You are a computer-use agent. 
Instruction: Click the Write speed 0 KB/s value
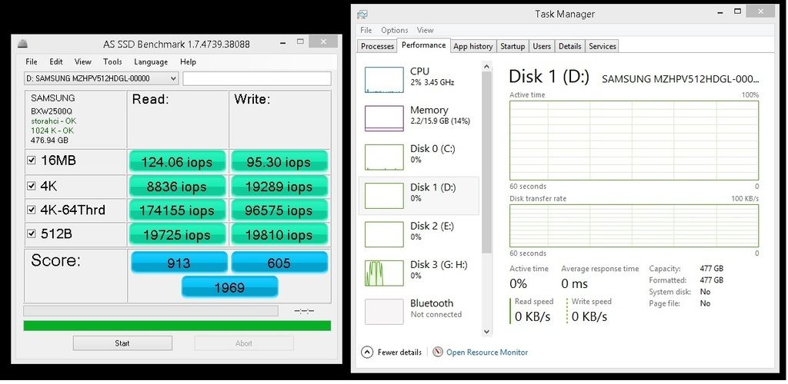(589, 316)
